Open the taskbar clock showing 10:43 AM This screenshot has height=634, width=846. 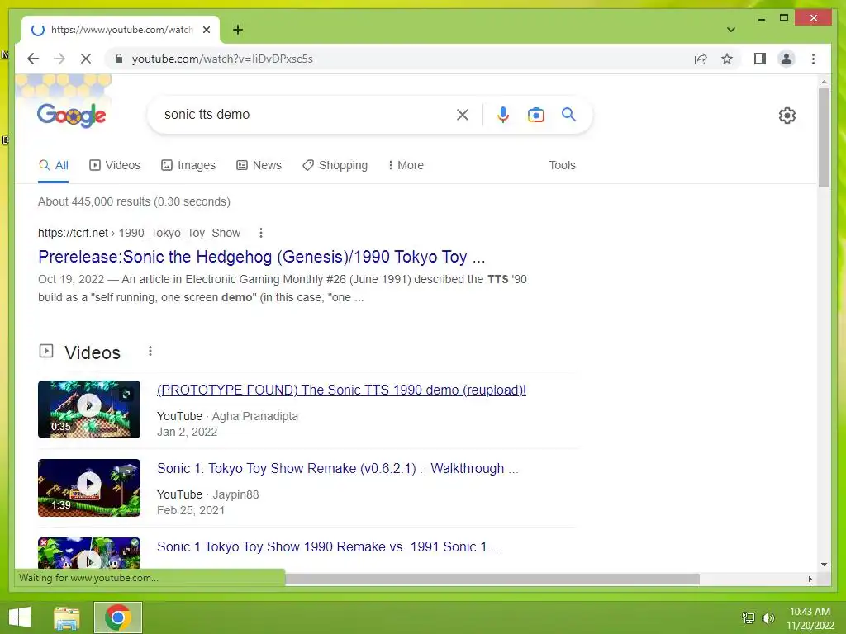(810, 617)
